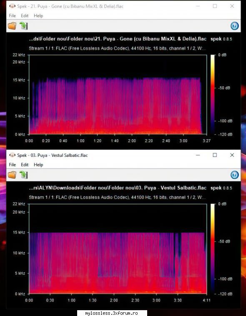Open Edit menu in Vestul Salbatic window
The image size is (246, 316).
tap(25, 165)
